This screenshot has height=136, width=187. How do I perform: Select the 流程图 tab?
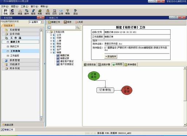click(x=117, y=64)
